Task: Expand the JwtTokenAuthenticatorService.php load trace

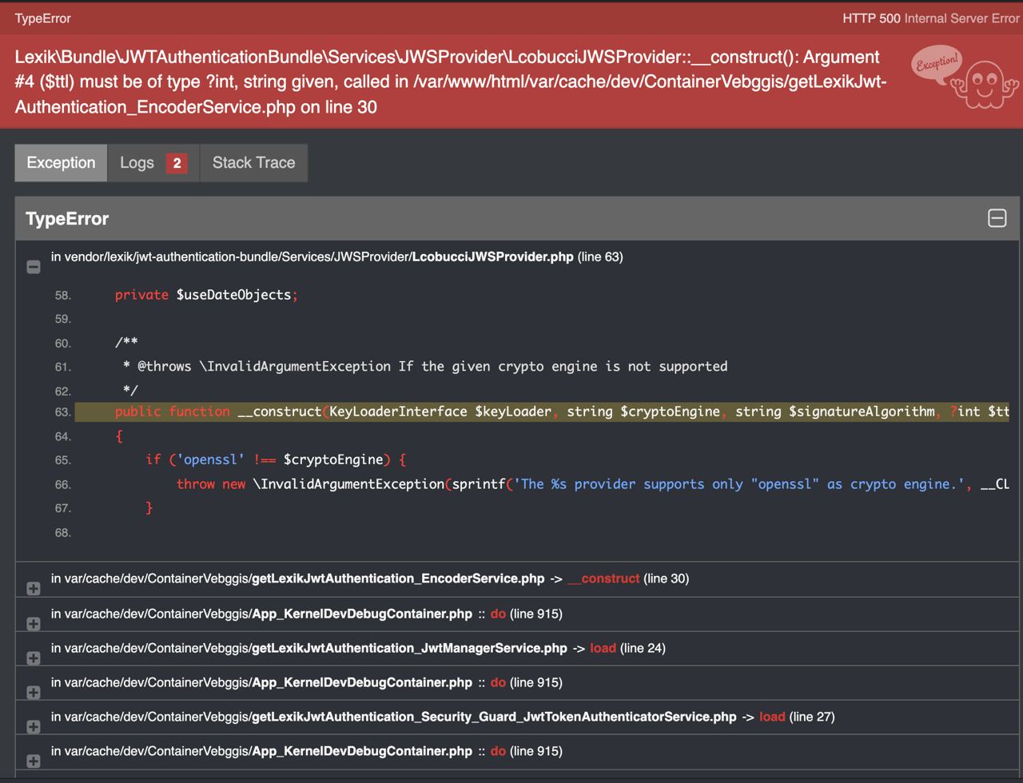Action: pyautogui.click(x=34, y=726)
